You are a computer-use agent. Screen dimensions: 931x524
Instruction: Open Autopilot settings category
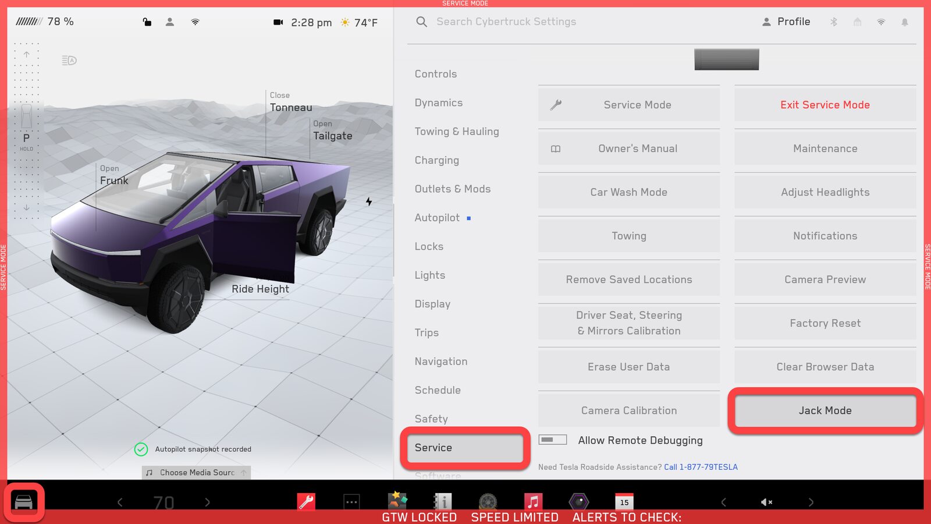coord(438,218)
